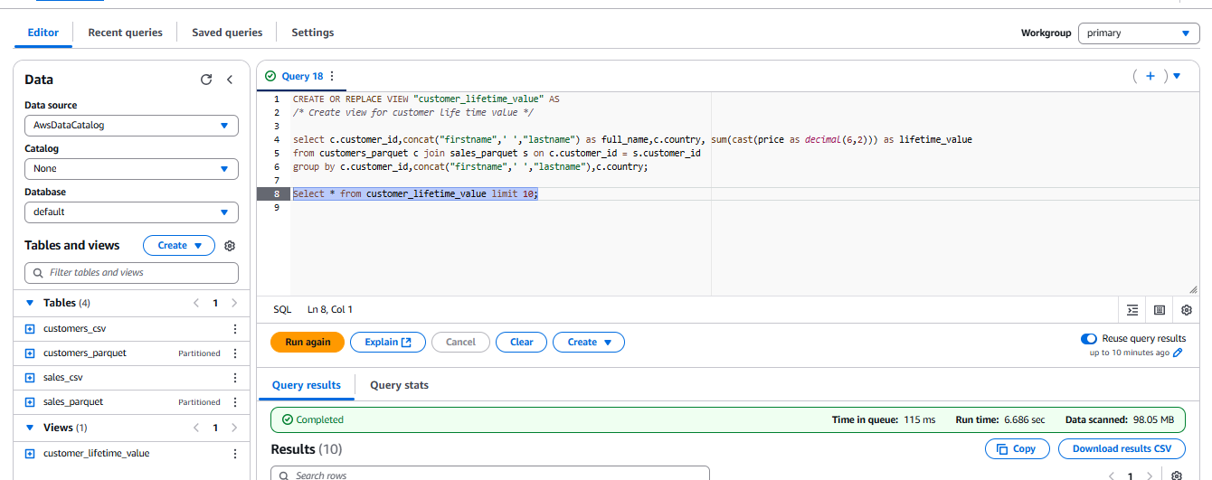Click the format query indent icon
This screenshot has height=480, width=1212.
1132,310
